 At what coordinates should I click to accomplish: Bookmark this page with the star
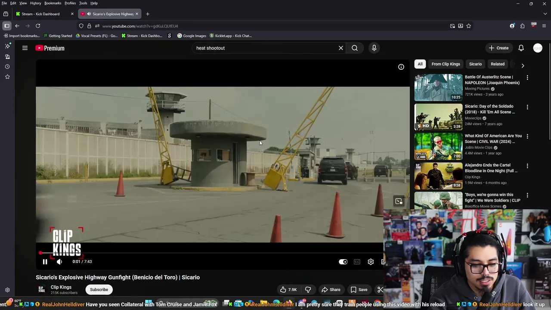click(x=469, y=26)
